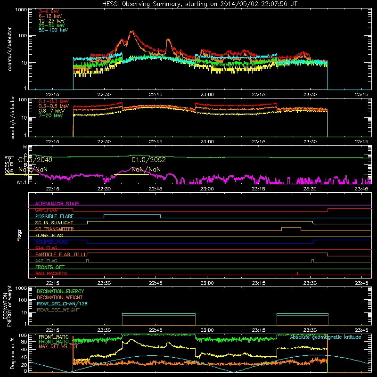Click the 0.1-0.3 MeV legend entry
The height and width of the screenshot is (377, 377).
coord(54,101)
